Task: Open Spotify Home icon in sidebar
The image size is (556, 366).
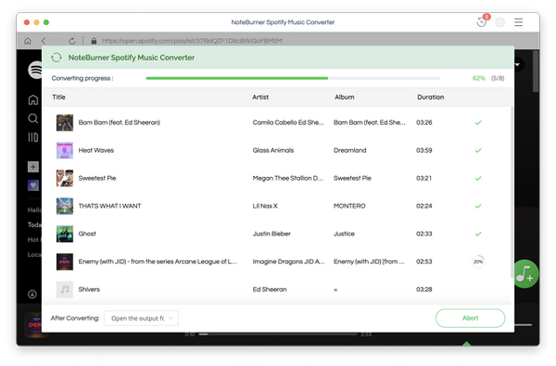Action: (33, 100)
